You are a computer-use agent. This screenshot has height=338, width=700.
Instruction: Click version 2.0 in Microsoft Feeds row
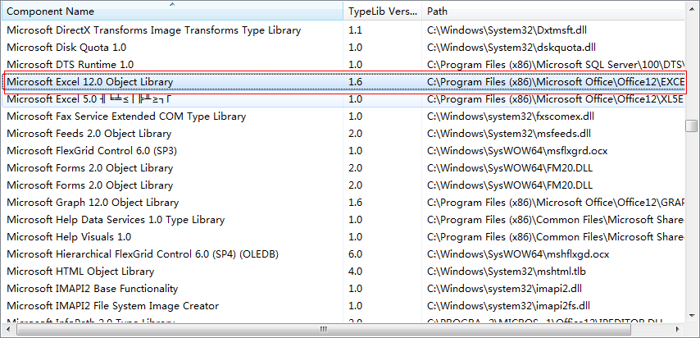[355, 134]
